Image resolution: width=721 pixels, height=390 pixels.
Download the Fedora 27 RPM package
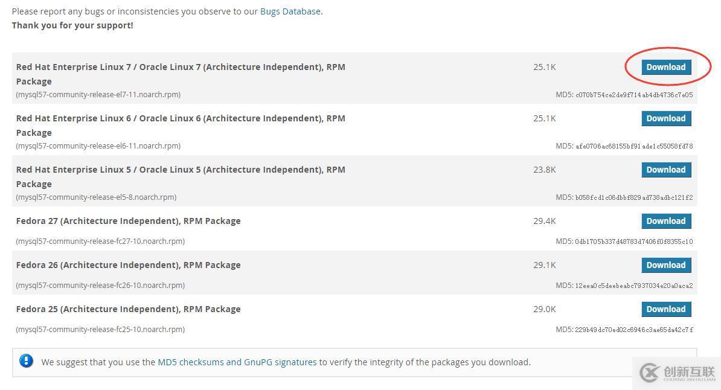coord(665,221)
